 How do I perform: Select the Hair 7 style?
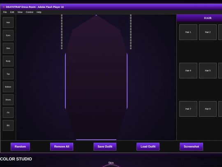pos(188,109)
